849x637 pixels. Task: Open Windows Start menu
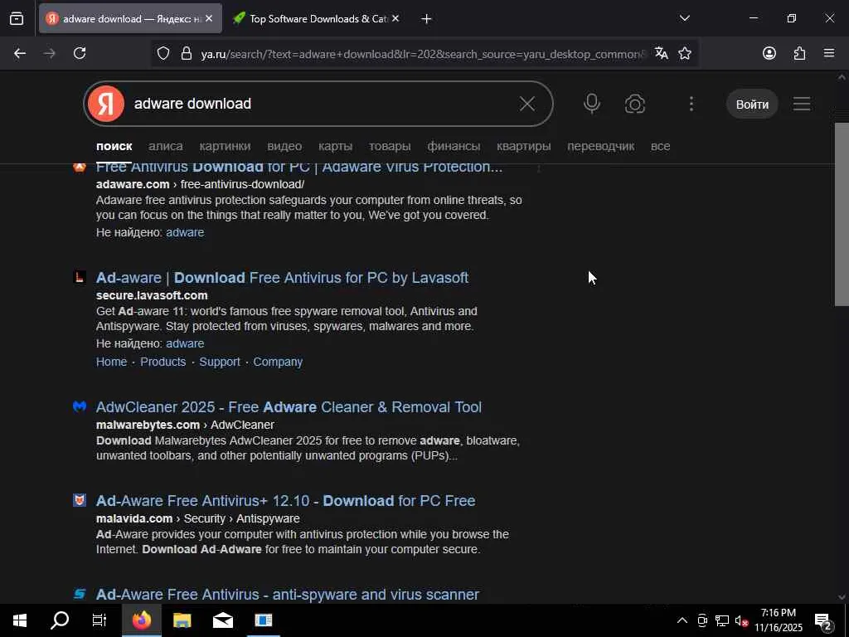pos(20,620)
